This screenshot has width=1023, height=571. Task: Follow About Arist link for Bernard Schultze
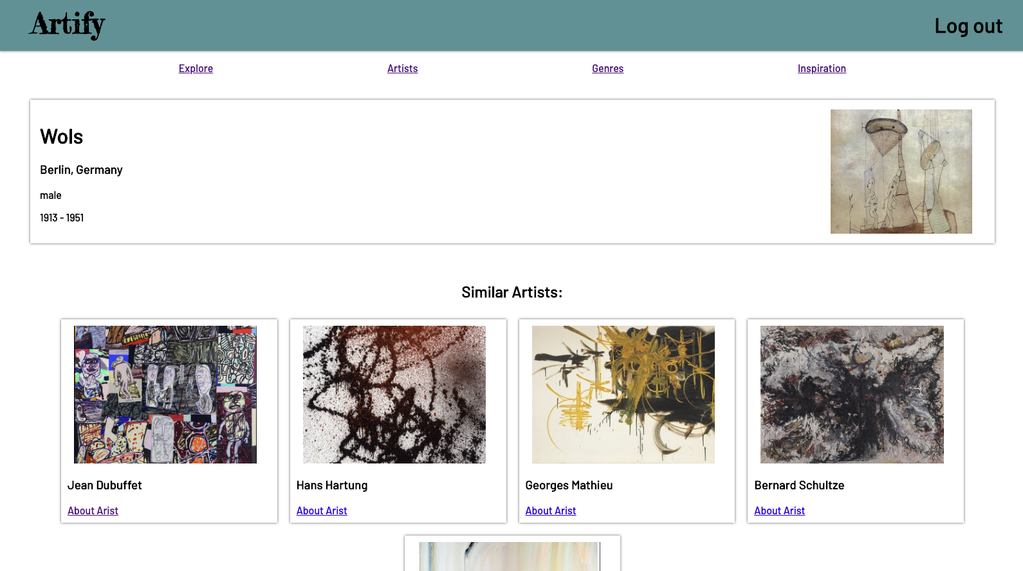pyautogui.click(x=779, y=510)
